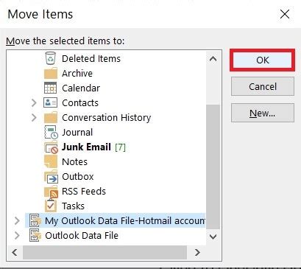Click the Outlook Data File icon

click(35, 235)
